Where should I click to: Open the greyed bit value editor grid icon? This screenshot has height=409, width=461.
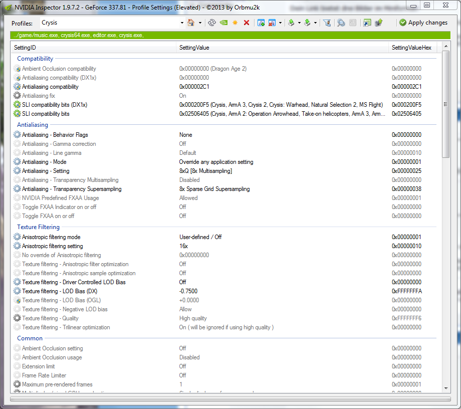coord(353,23)
